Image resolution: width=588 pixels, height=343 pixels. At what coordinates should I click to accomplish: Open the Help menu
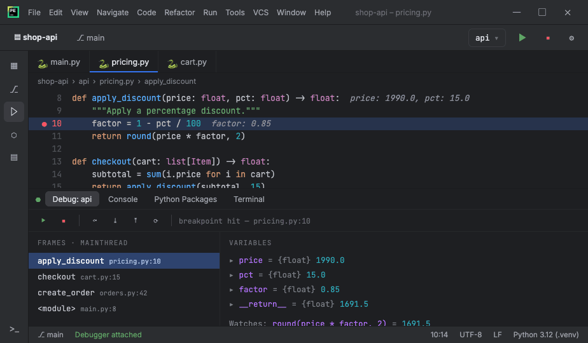point(323,12)
